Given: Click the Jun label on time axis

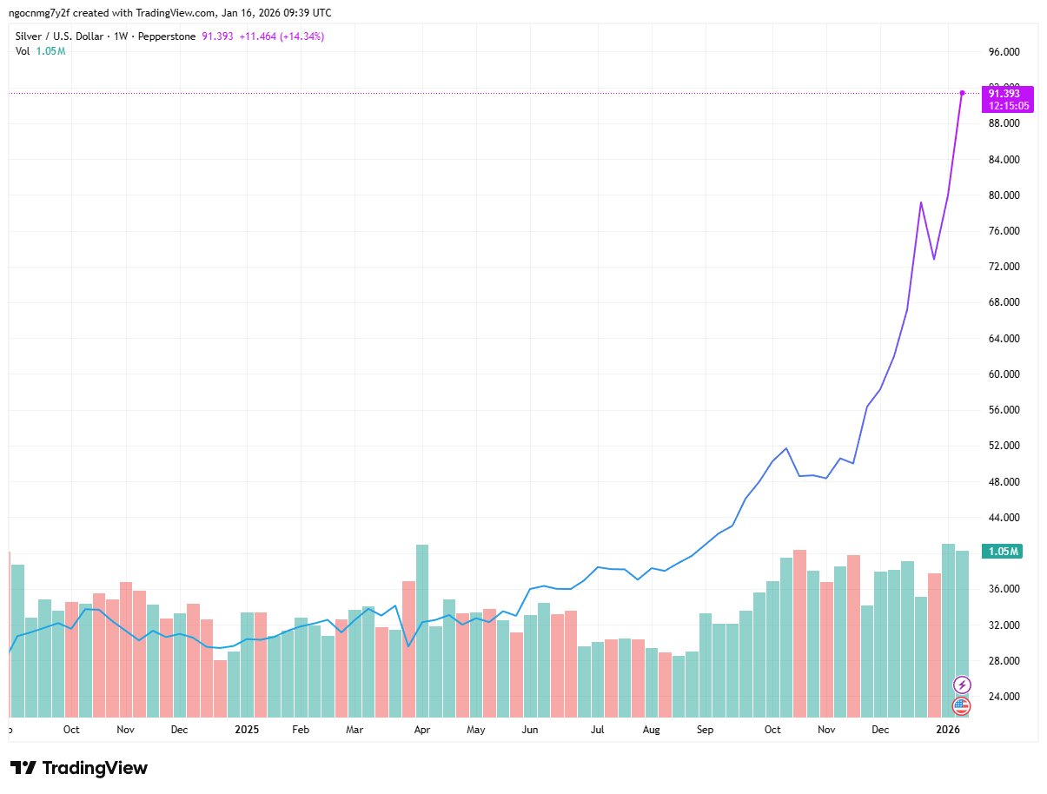Looking at the screenshot, I should tap(529, 730).
